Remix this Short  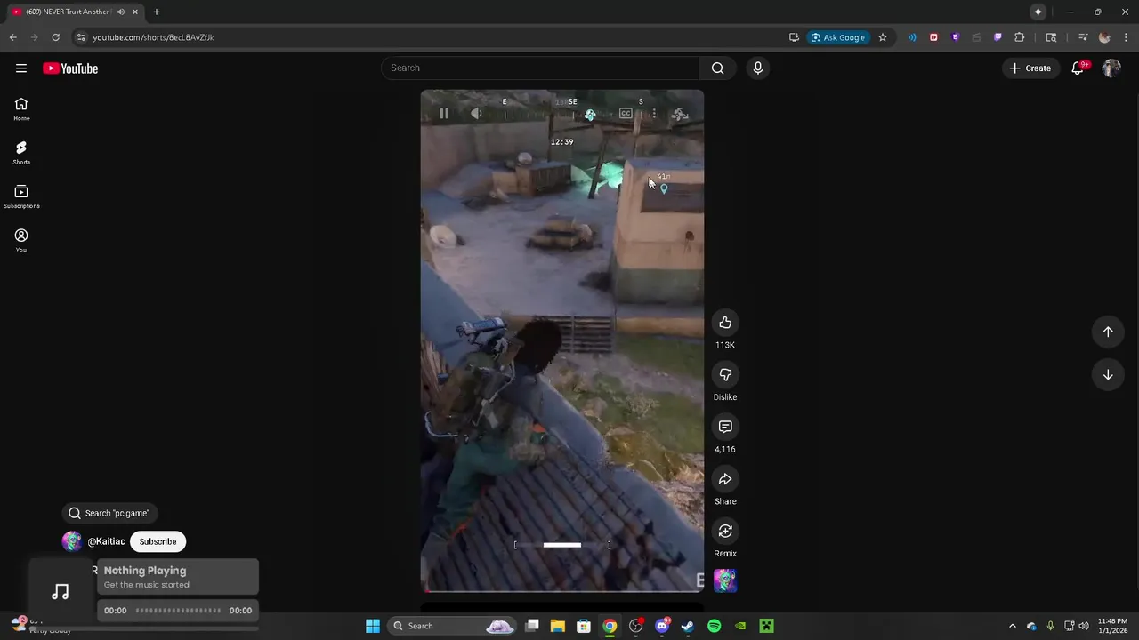tap(725, 532)
